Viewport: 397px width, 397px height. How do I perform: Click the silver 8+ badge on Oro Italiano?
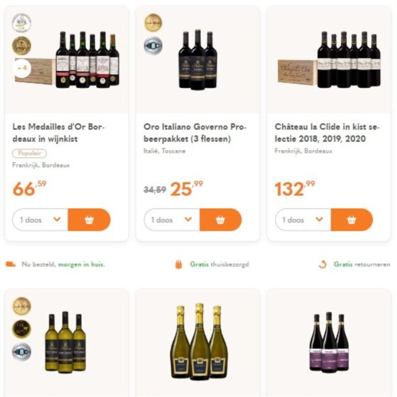(153, 45)
